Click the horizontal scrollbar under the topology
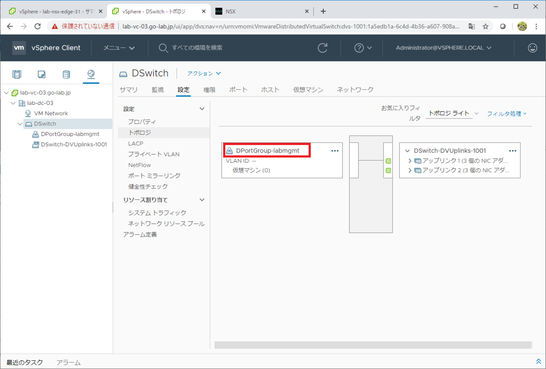This screenshot has width=546, height=369. 373,345
